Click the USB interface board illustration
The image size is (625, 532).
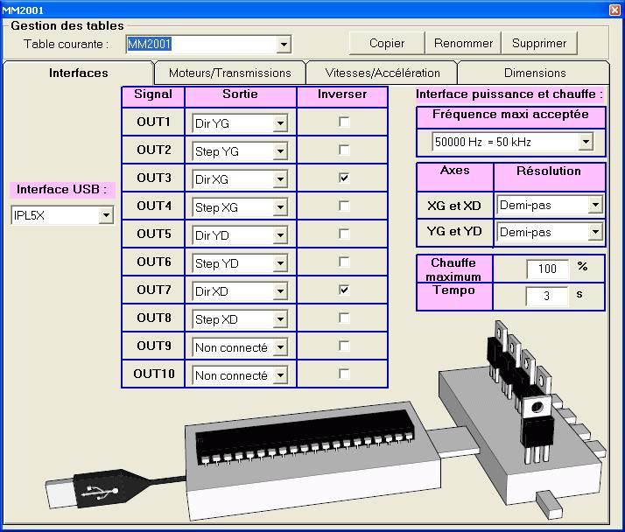[312, 458]
